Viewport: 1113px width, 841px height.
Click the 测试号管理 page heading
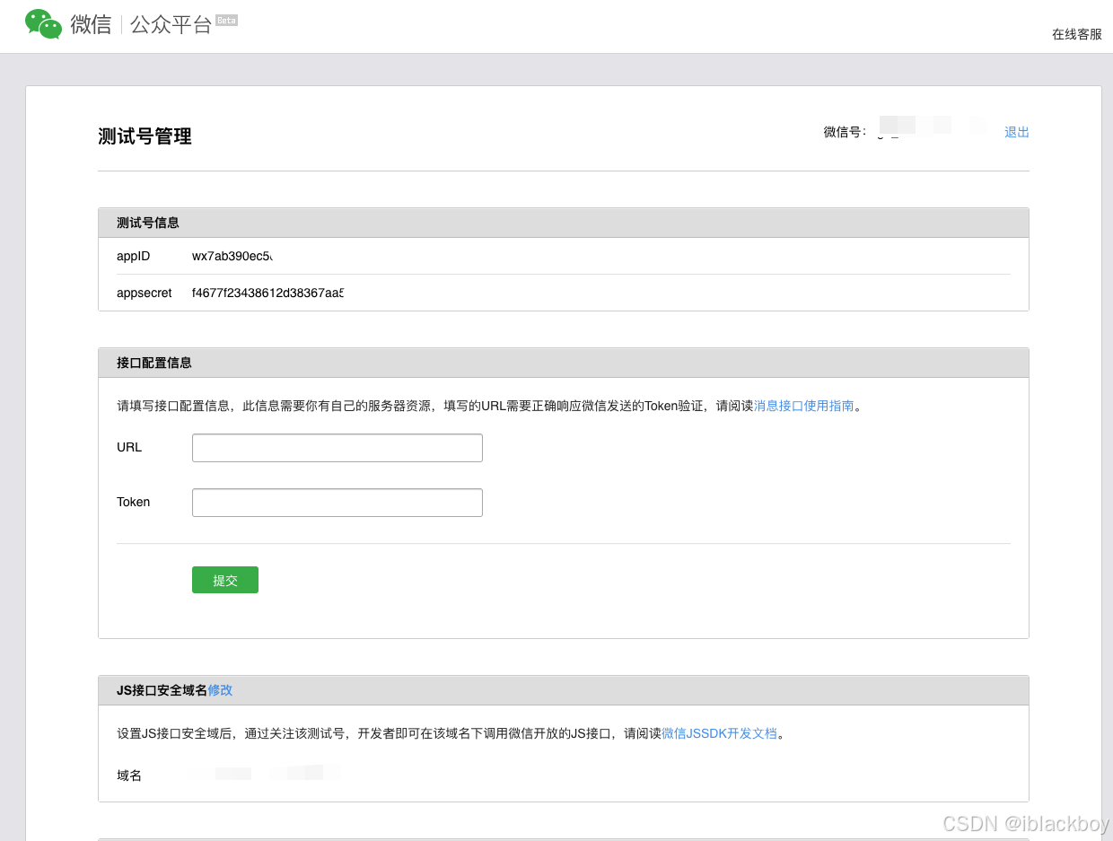(145, 136)
